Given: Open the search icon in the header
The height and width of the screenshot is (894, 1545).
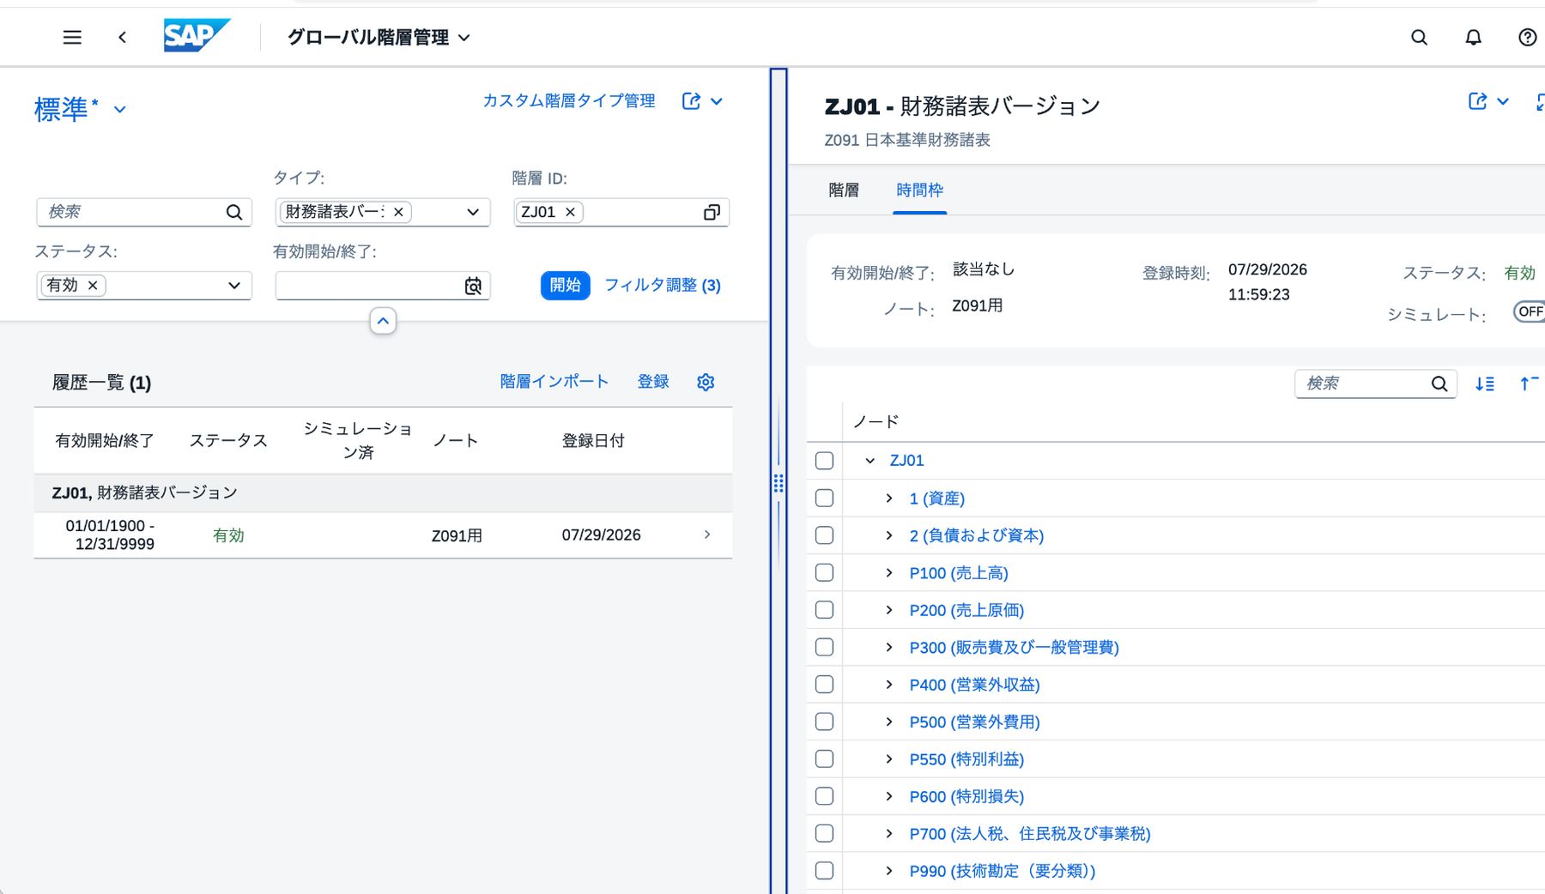Looking at the screenshot, I should [1419, 37].
